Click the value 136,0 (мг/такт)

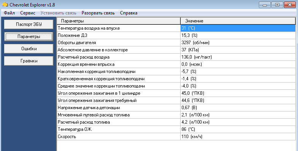pyautogui.click(x=197, y=57)
